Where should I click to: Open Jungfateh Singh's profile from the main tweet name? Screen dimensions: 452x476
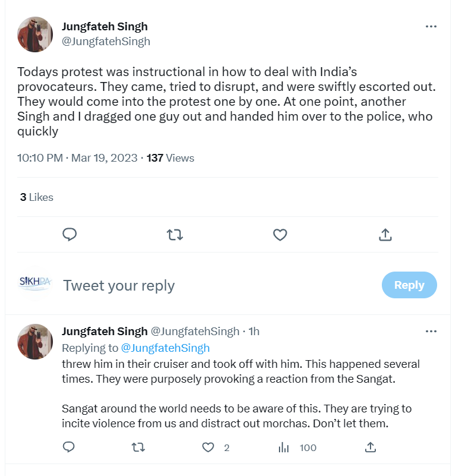click(105, 27)
